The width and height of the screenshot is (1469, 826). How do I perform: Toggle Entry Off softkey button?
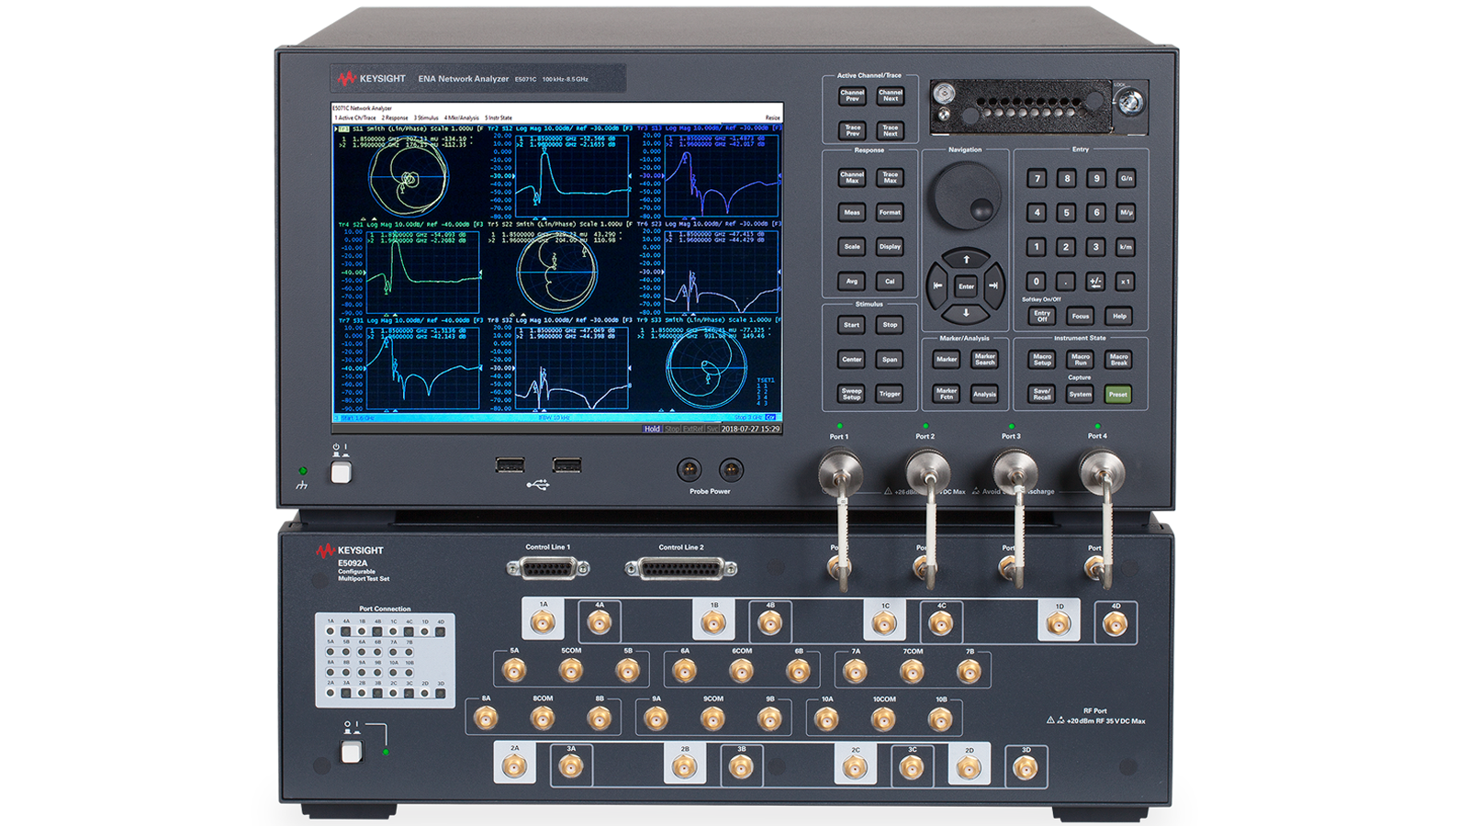(1042, 316)
